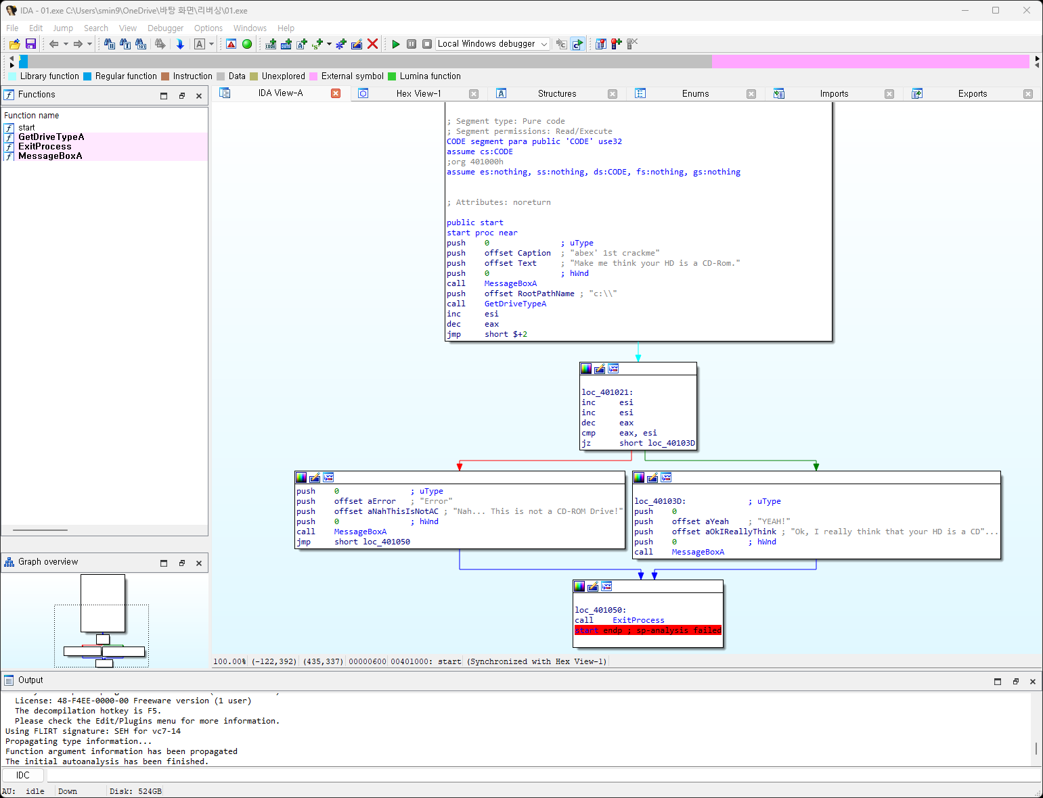Image resolution: width=1043 pixels, height=798 pixels.
Task: Click the color icon on loc_401021 node
Action: coord(586,369)
